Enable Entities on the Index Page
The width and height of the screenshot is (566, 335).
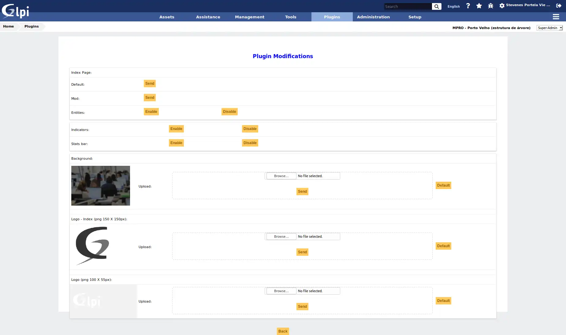151,112
